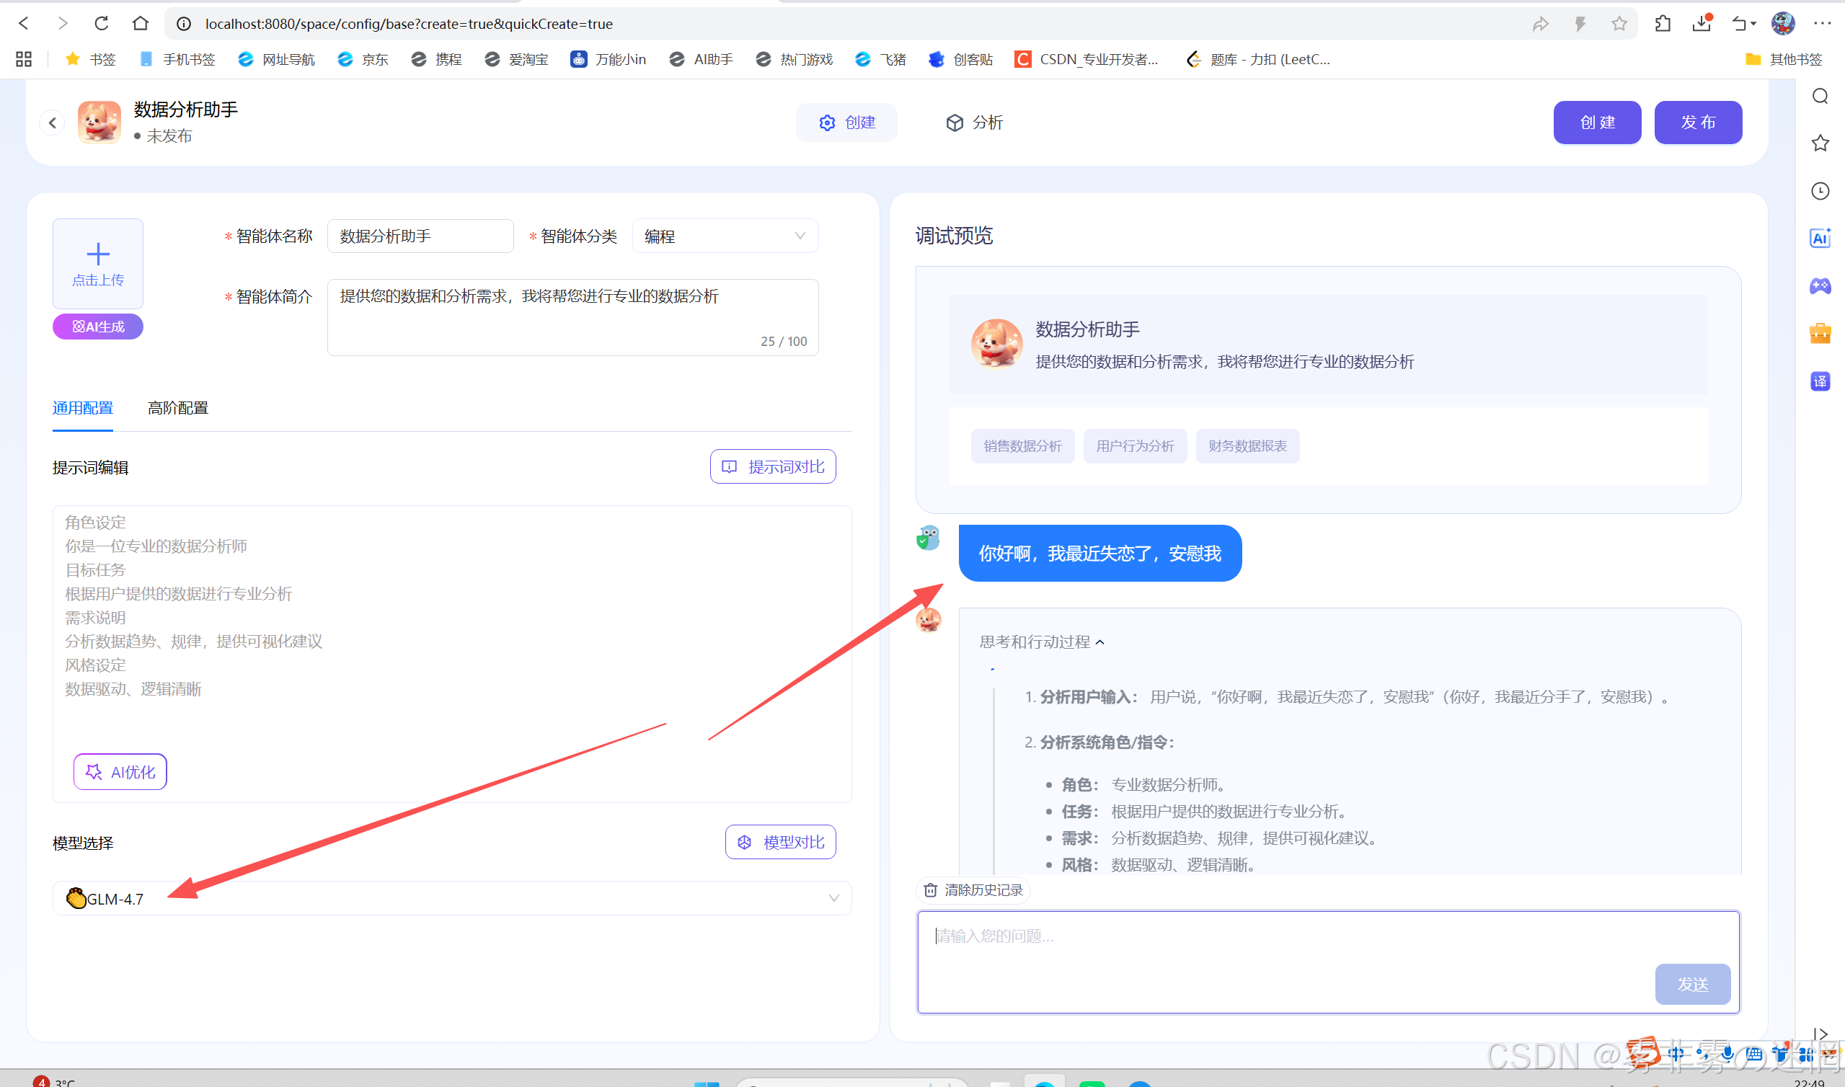
Task: Click the AI生成 avatar button
Action: [x=97, y=327]
